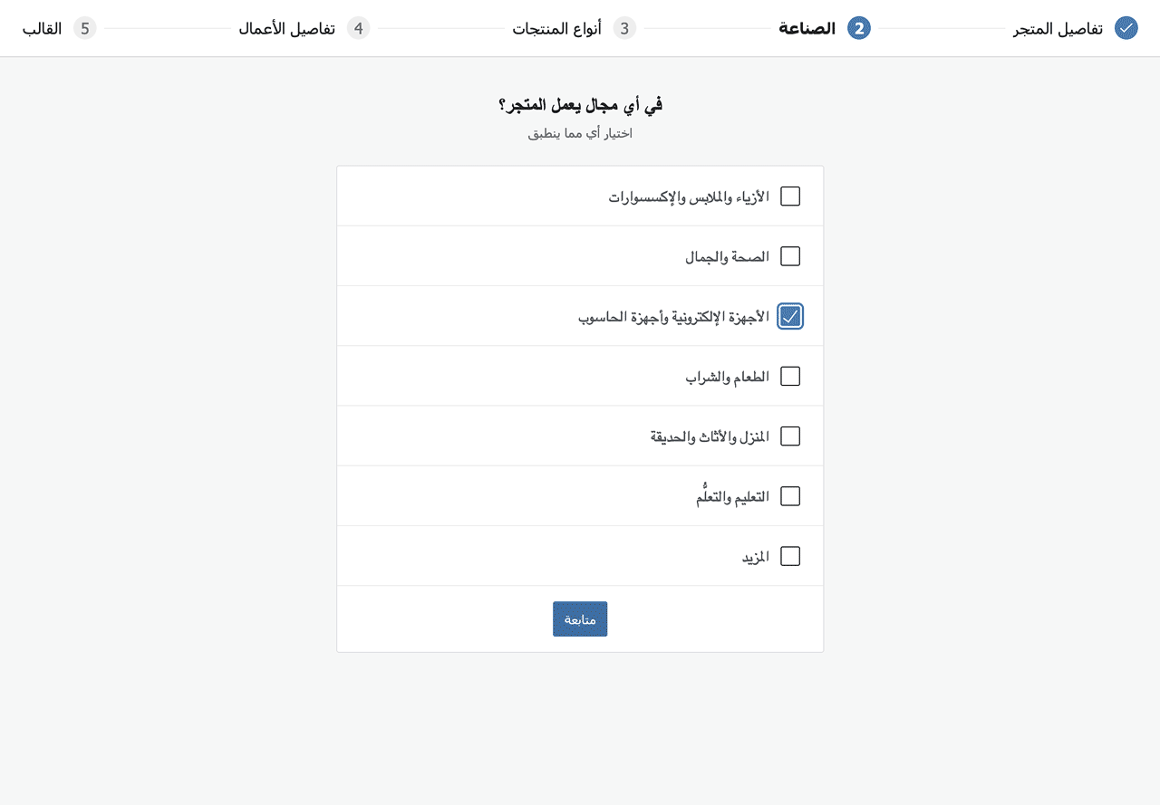Go to the تفاصيل المتجر step

coord(1058,28)
